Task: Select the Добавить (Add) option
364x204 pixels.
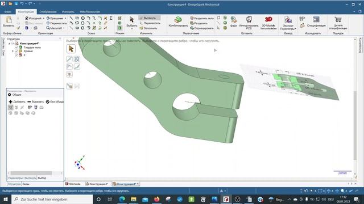Action: (x=17, y=102)
